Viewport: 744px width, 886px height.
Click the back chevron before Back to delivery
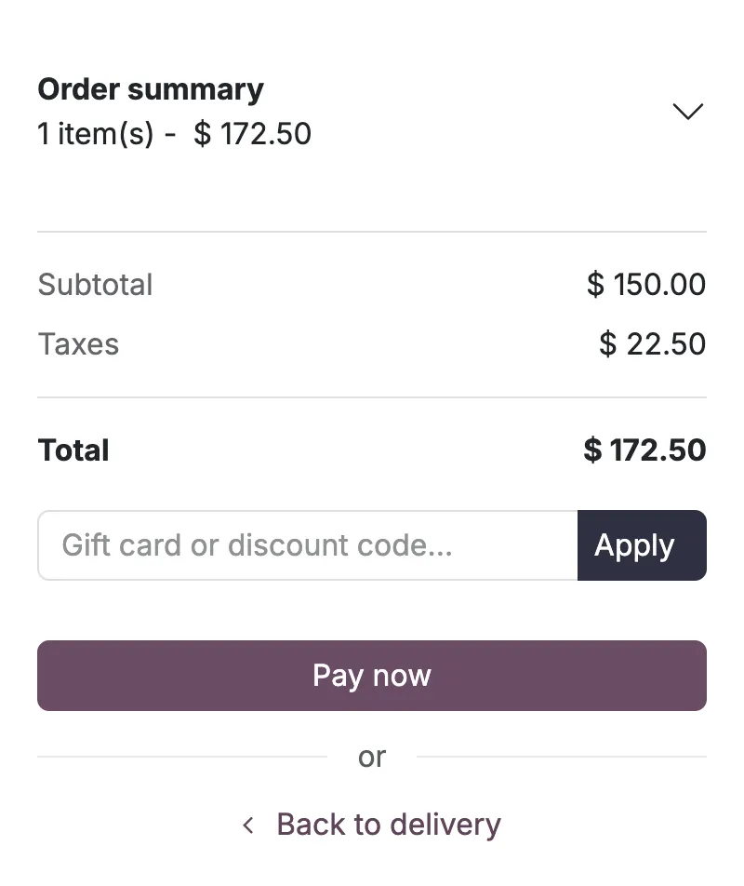(248, 825)
